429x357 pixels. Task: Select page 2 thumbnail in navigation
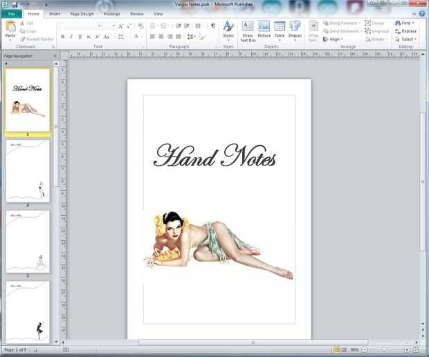28,171
